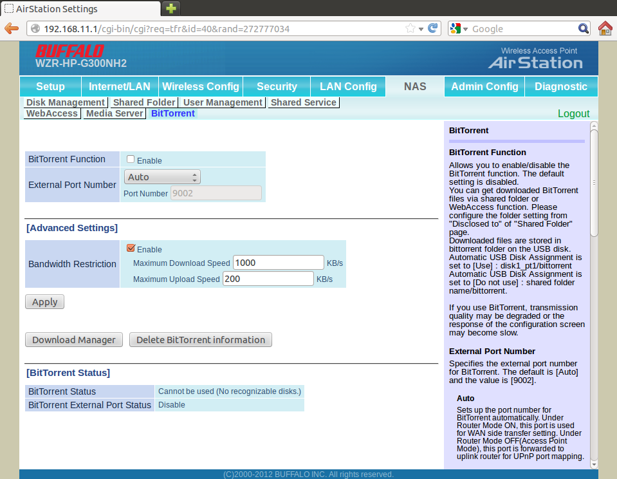Click the AirStation logo in the banner
Viewport: 617px width, 479px height.
pyautogui.click(x=535, y=62)
